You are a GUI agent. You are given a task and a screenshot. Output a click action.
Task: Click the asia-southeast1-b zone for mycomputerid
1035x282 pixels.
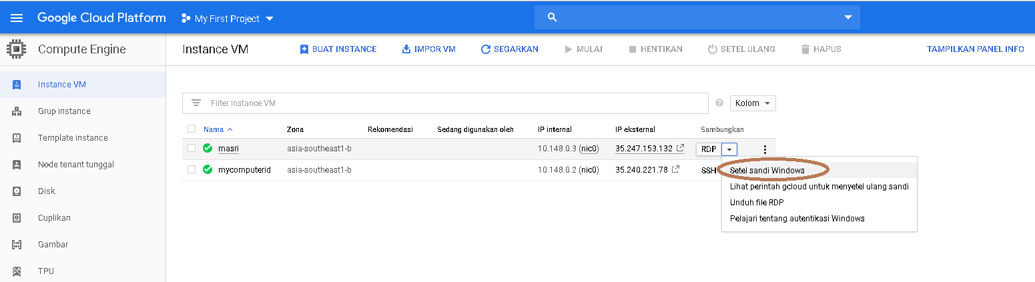(x=319, y=170)
